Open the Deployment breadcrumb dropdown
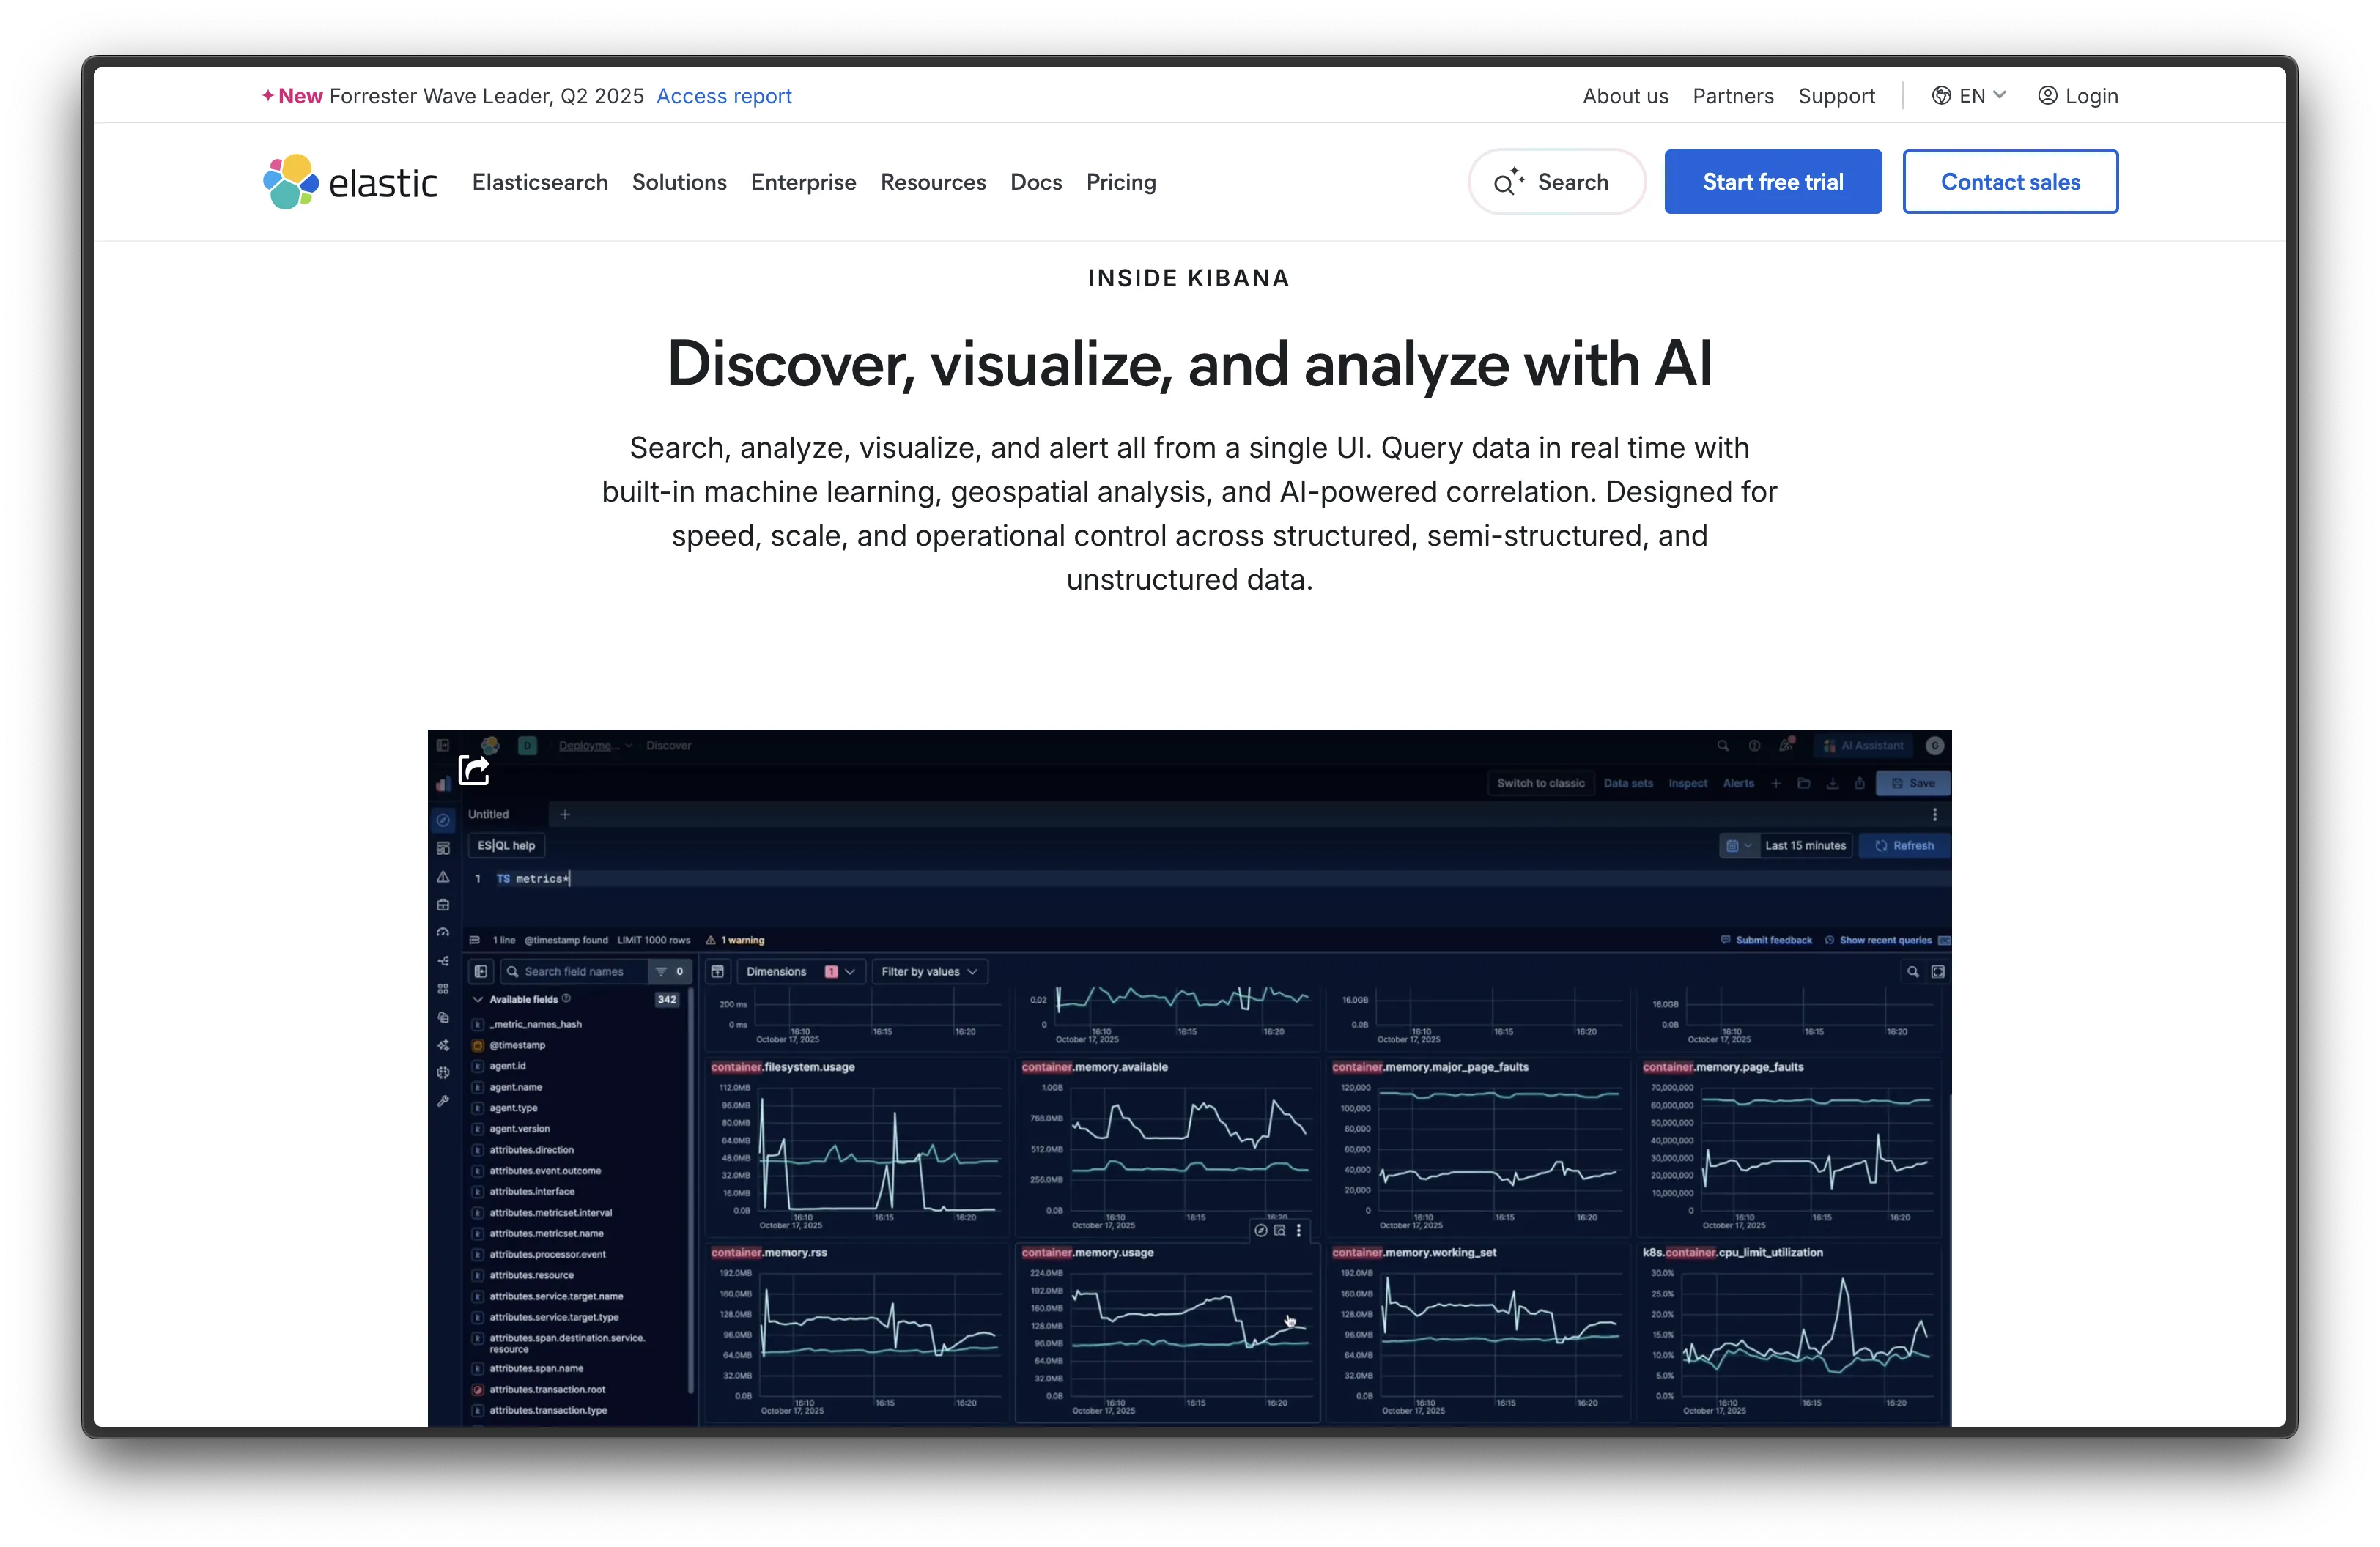Viewport: 2380px width, 1547px height. (595, 746)
